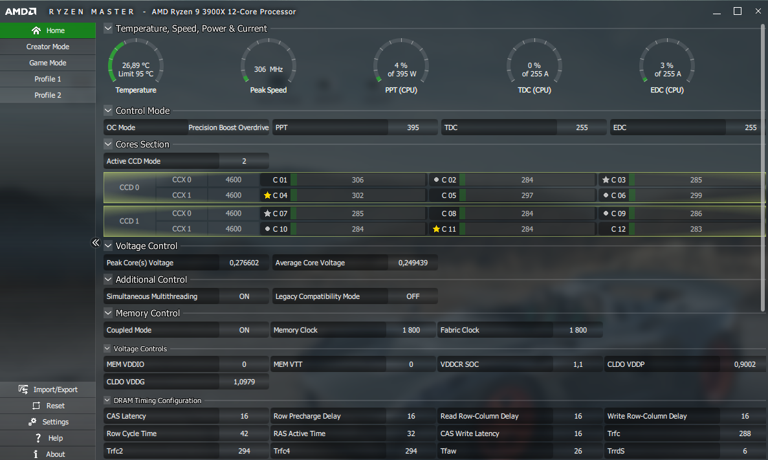
Task: Switch to Creator Mode
Action: 47,47
